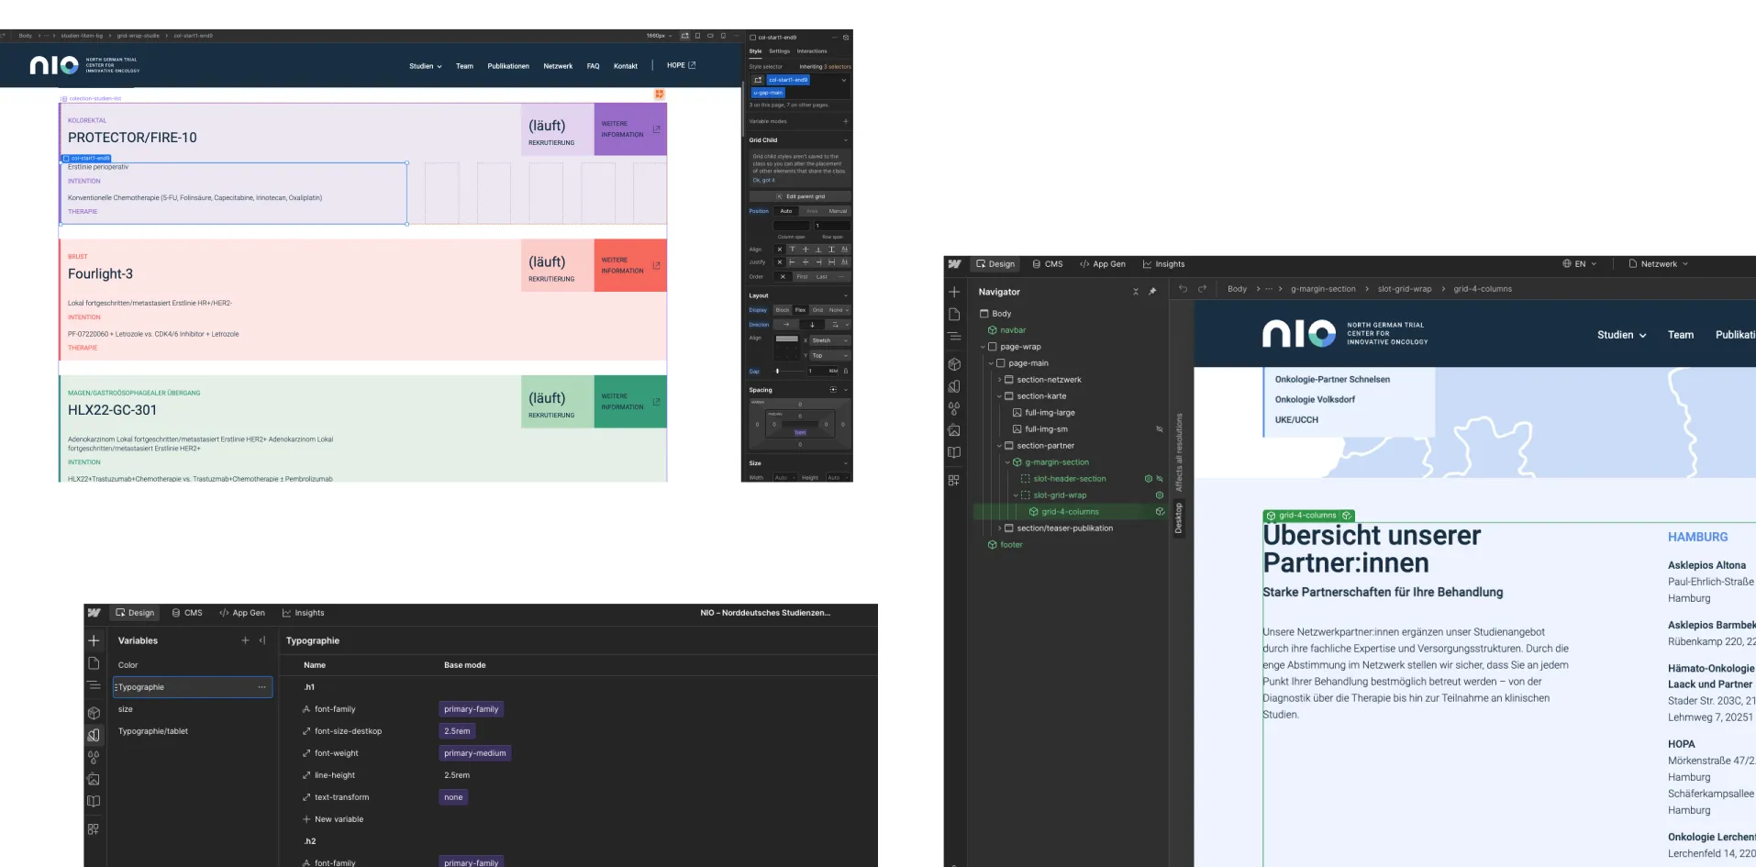Open the Pages panel in left sidebar
Image resolution: width=1756 pixels, height=867 pixels.
[955, 314]
